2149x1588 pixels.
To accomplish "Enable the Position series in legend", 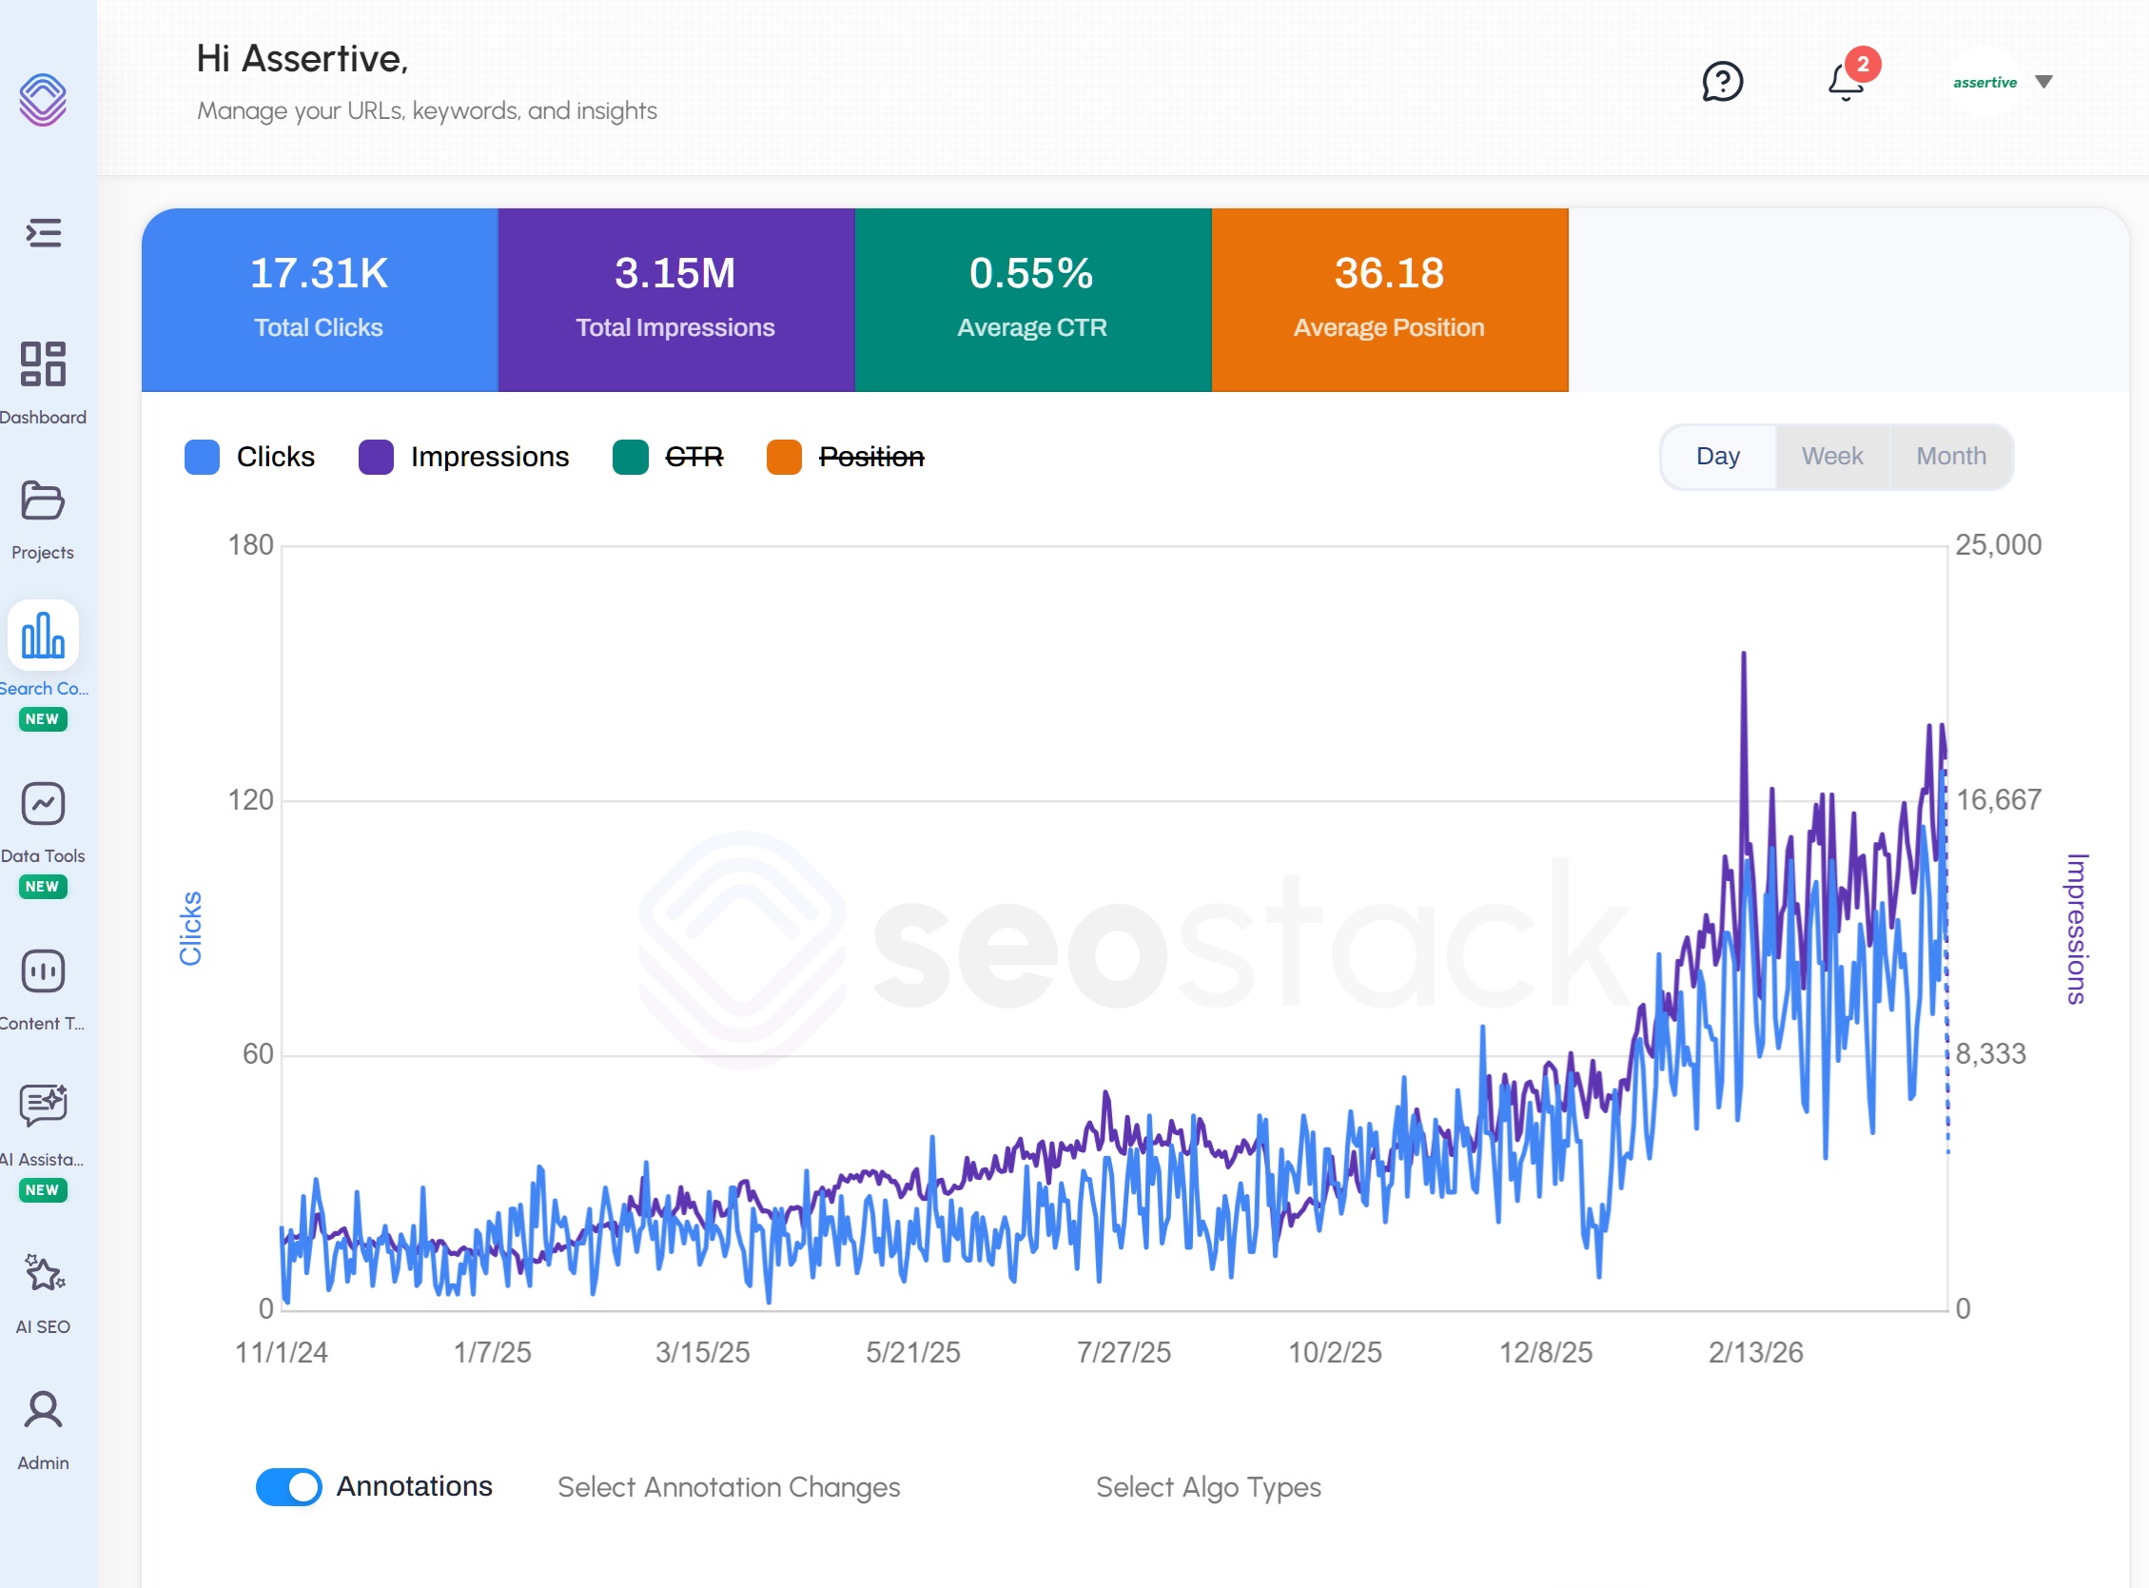I will pos(846,457).
